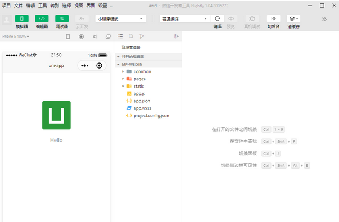
Task: Open the 项目 menu
Action: click(6, 6)
